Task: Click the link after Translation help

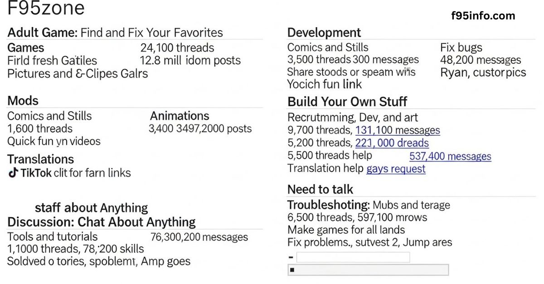Action: tap(396, 169)
